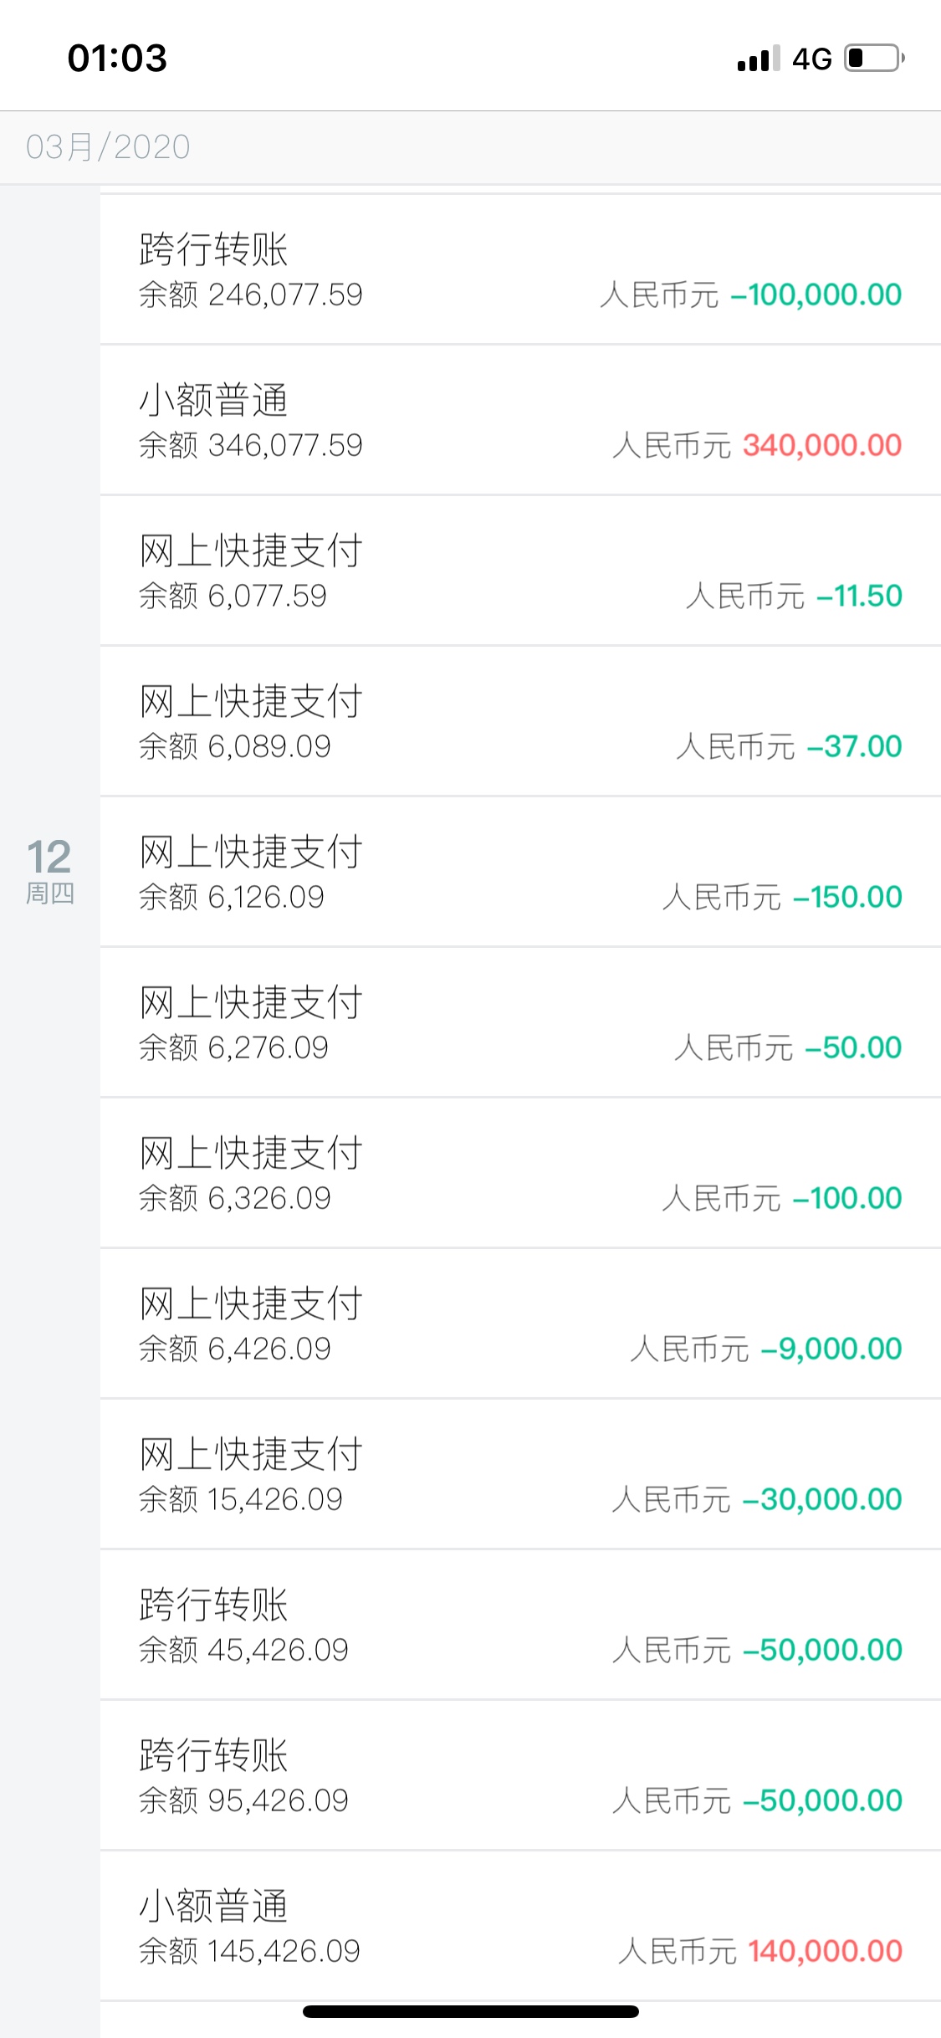Open the -100,000.00 跨行转账 transaction
Screen dimensions: 941x2038
pos(520,269)
